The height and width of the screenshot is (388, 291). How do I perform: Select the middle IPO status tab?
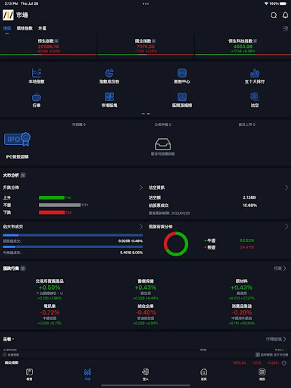(163, 125)
